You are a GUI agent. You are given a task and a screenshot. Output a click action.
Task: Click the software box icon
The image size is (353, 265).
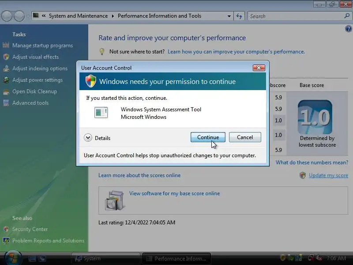point(114,201)
